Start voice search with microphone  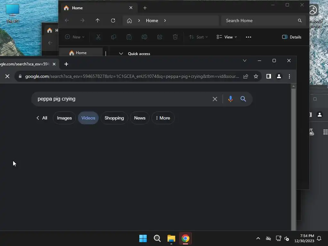coord(231,99)
